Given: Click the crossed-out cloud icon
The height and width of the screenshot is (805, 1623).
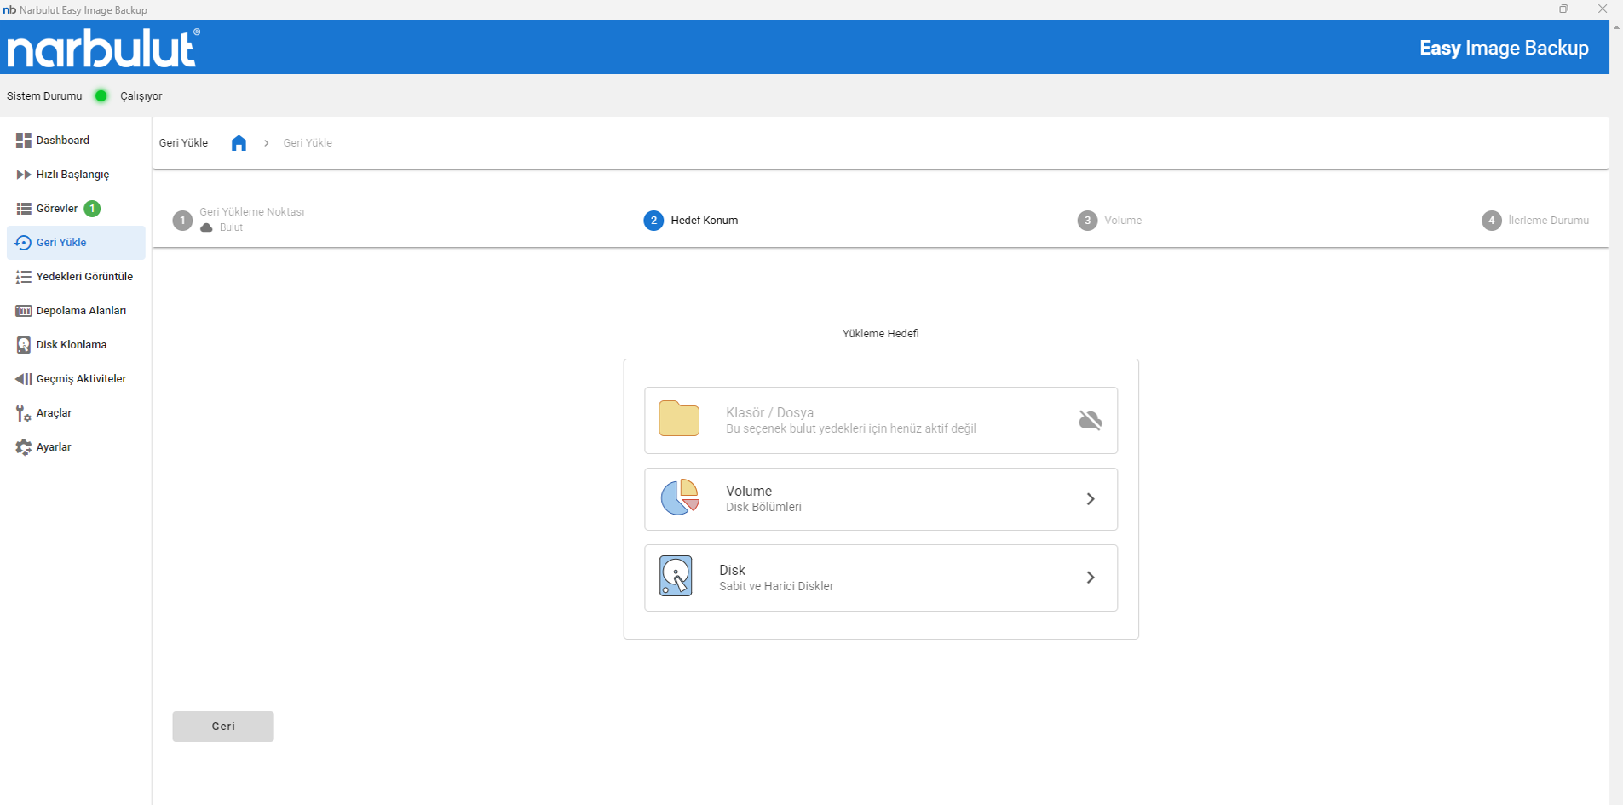Looking at the screenshot, I should pos(1090,420).
